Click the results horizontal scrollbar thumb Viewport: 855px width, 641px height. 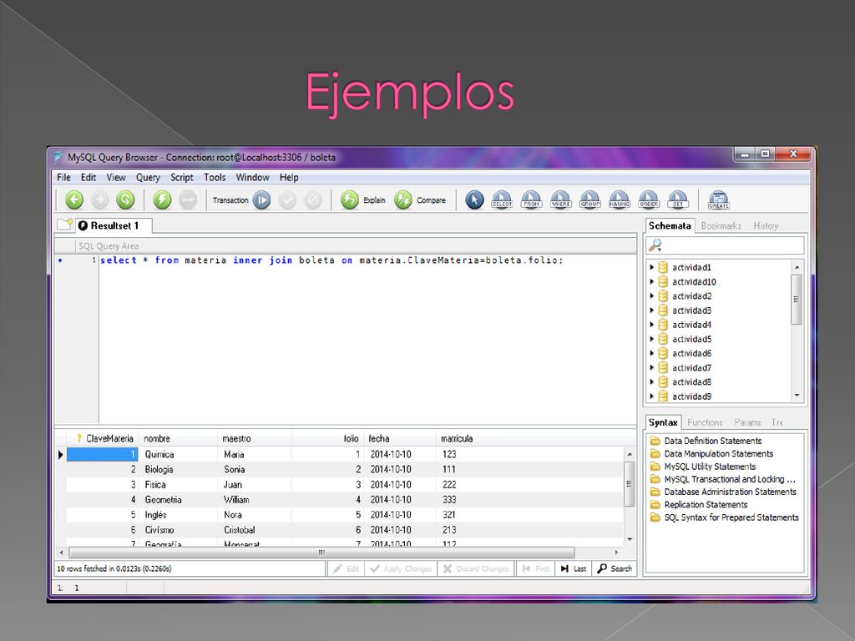click(x=321, y=553)
